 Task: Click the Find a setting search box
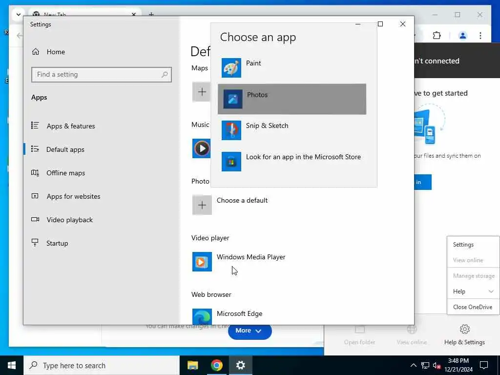102,75
